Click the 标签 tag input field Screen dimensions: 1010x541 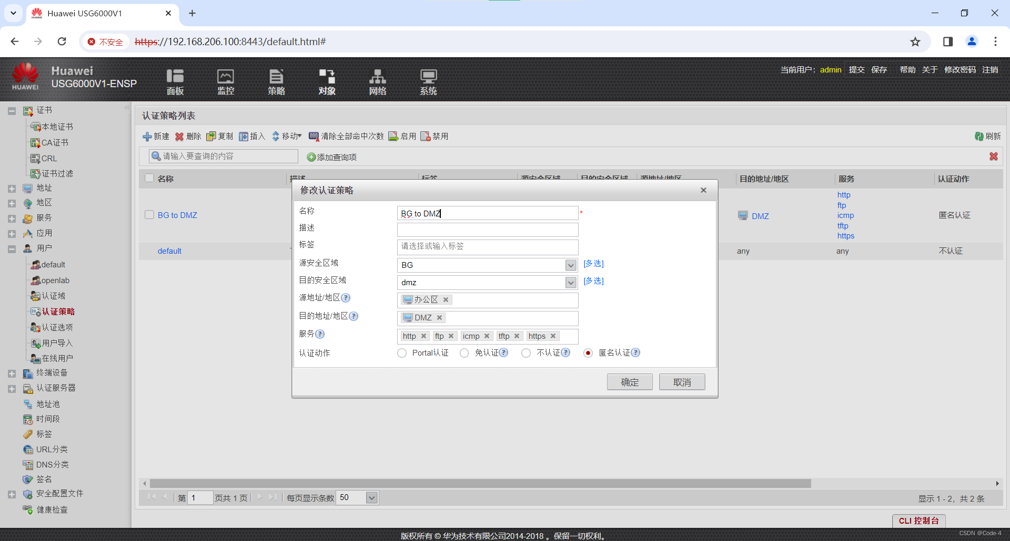pyautogui.click(x=488, y=247)
